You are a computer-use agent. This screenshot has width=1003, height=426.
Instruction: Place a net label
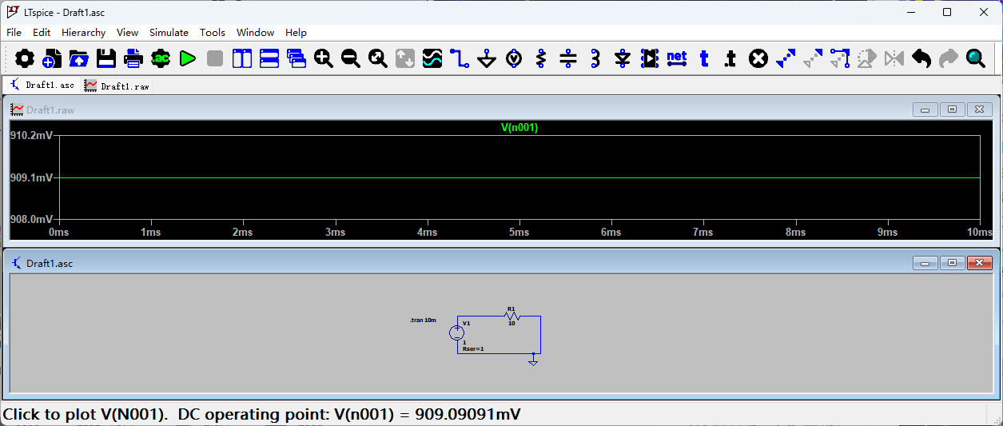pos(677,58)
